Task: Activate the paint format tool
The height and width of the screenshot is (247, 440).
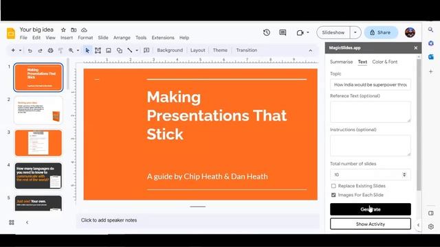Action: (60, 50)
